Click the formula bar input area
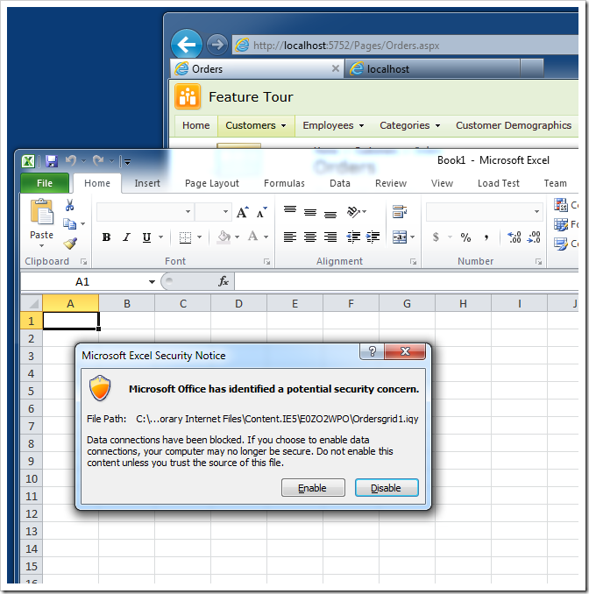 pyautogui.click(x=407, y=281)
